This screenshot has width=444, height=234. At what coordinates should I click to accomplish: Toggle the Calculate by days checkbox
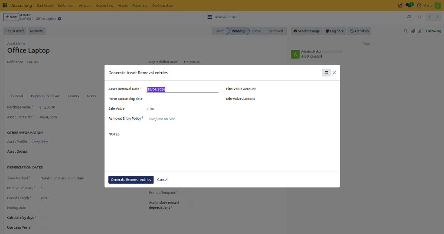tap(42, 218)
